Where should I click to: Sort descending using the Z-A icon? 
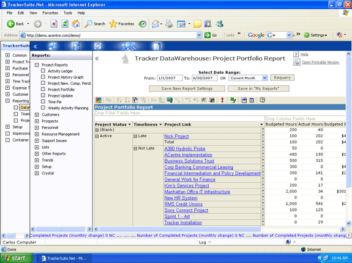(x=127, y=100)
